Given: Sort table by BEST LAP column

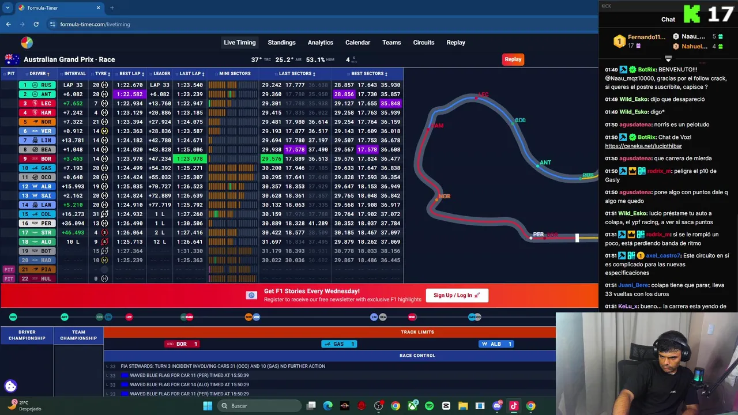Looking at the screenshot, I should point(131,74).
